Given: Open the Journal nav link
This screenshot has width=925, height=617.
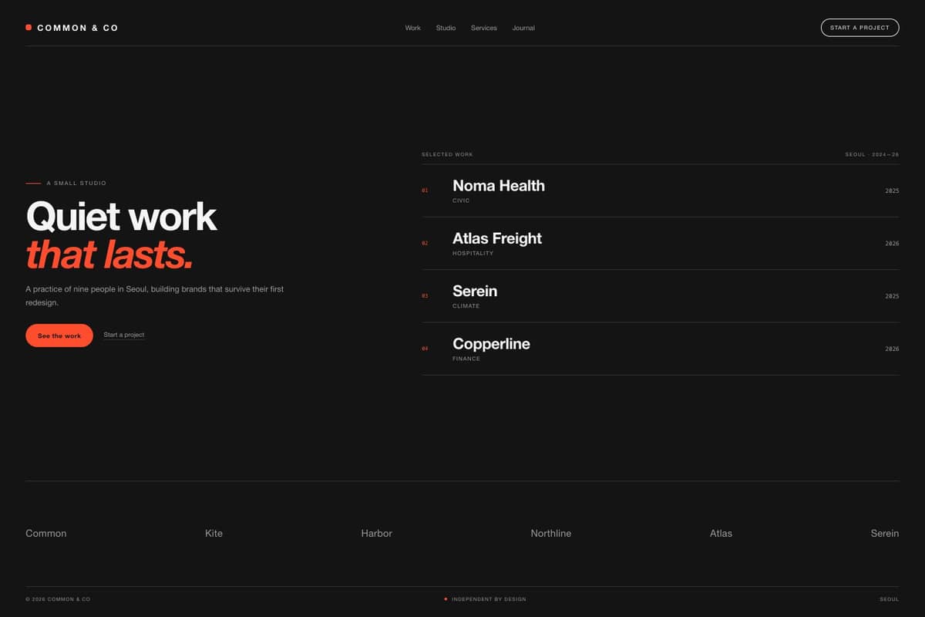Looking at the screenshot, I should [523, 28].
